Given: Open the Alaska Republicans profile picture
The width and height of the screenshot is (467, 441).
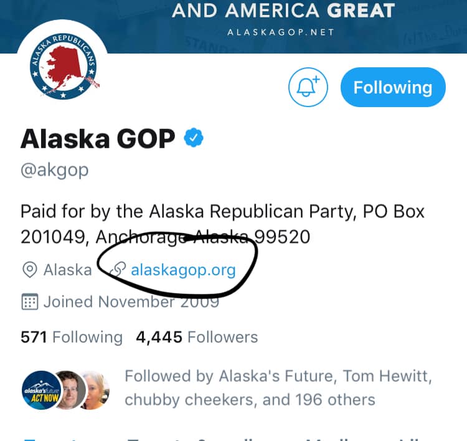Looking at the screenshot, I should point(63,66).
